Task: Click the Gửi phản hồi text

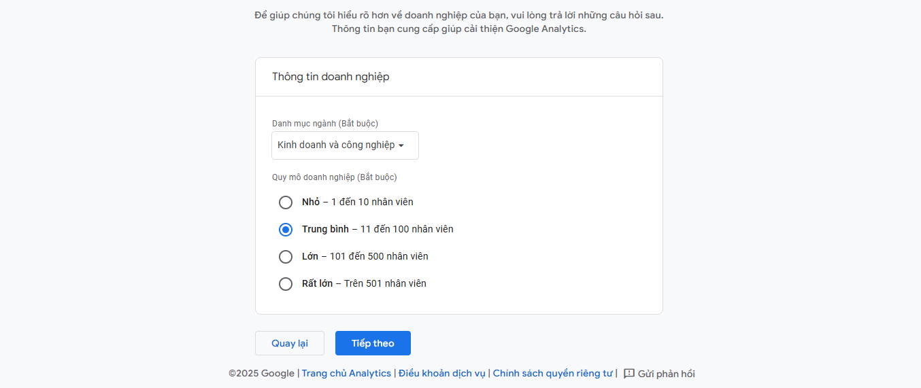Action: [x=667, y=374]
